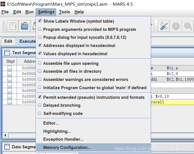Select the '$t2, $t1, 1000' source row
Viewport: 194px width, 154px height.
tap(172, 79)
